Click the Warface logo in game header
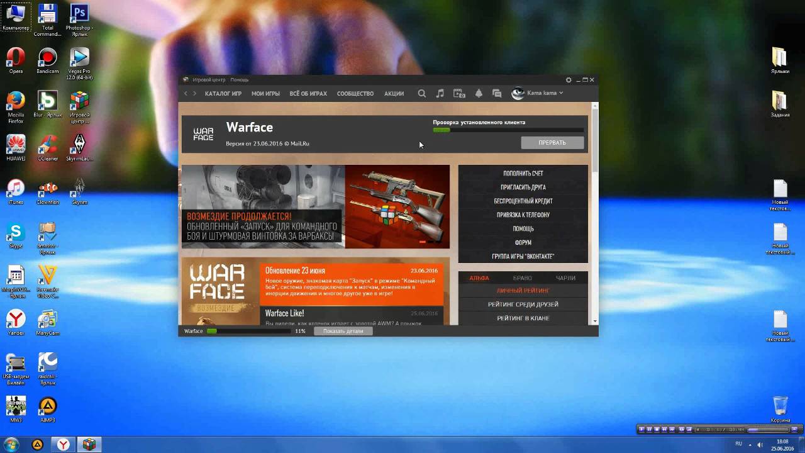Screen dimensions: 805x453 point(203,134)
